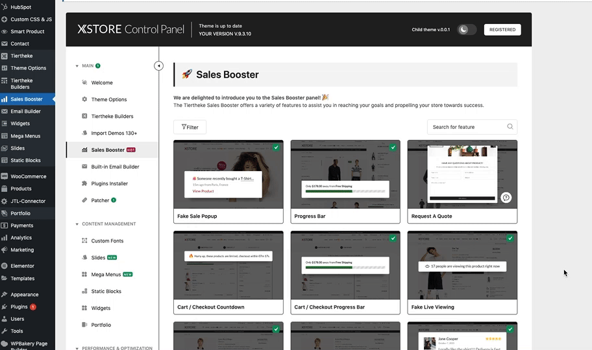Click the Marketing megaphone icon
Viewport: 592px width, 350px height.
(x=5, y=250)
